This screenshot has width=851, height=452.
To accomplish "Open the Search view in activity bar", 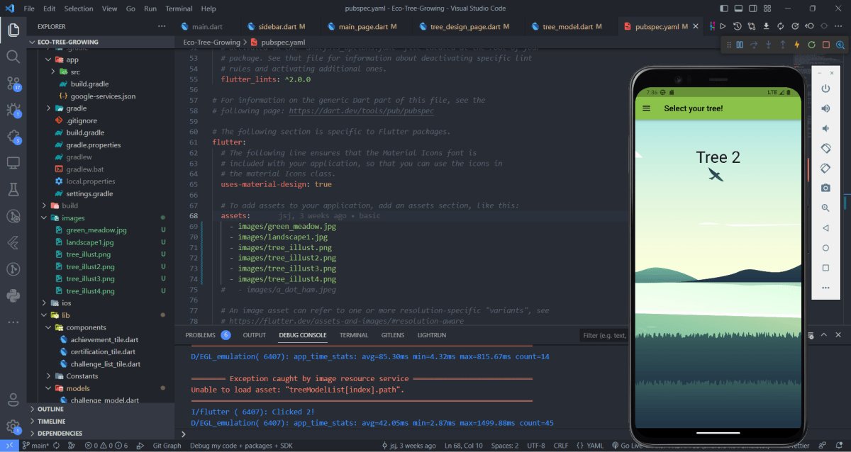I will pyautogui.click(x=13, y=56).
